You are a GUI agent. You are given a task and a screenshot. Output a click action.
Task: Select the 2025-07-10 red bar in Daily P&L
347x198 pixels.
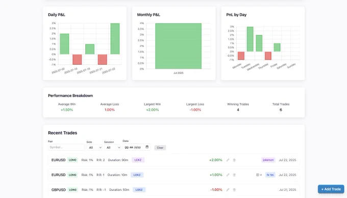(x=77, y=60)
